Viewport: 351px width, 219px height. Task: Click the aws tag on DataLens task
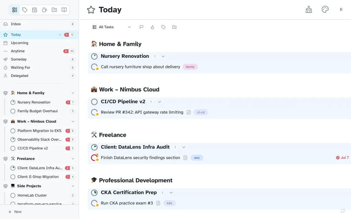pos(197,158)
